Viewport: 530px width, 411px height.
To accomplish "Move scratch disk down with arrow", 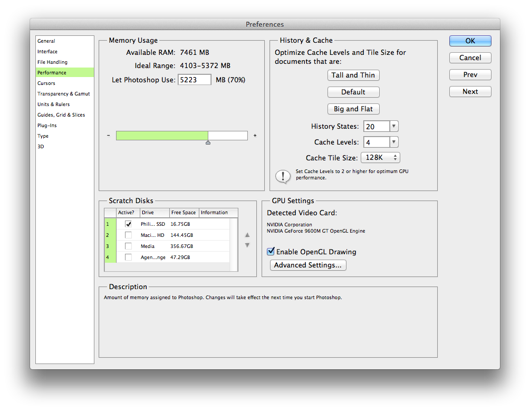I will pos(247,245).
